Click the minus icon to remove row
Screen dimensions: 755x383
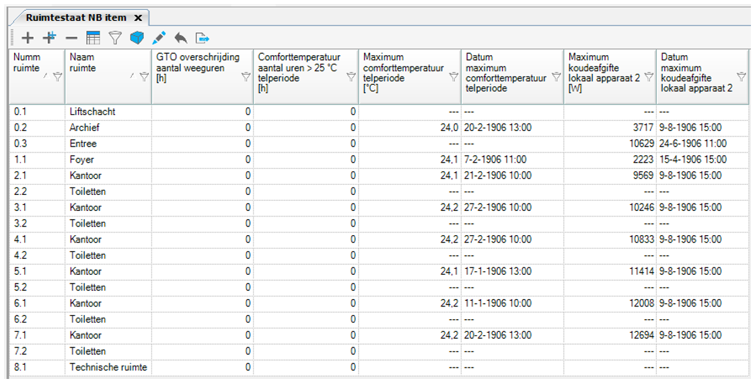point(71,38)
